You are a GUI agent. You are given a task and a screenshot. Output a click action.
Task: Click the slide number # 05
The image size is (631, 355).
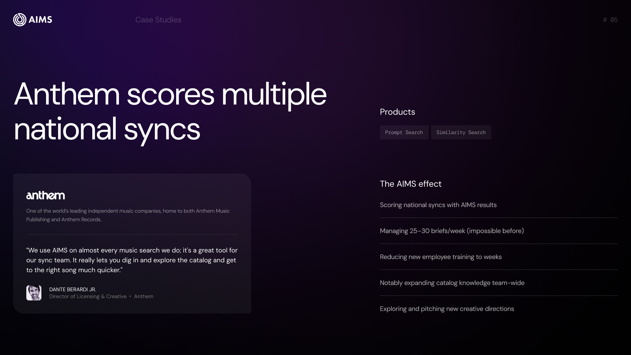click(x=610, y=20)
